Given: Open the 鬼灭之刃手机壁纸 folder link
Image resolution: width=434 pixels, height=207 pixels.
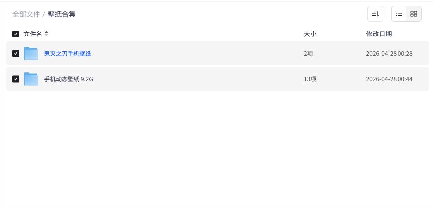Looking at the screenshot, I should pos(68,53).
